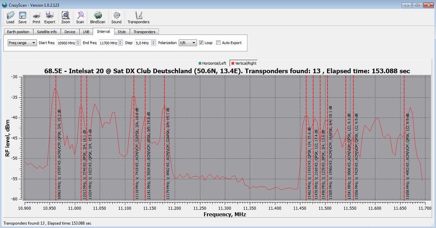Switch to the Transponders settings tab
The width and height of the screenshot is (436, 228).
pos(144,32)
